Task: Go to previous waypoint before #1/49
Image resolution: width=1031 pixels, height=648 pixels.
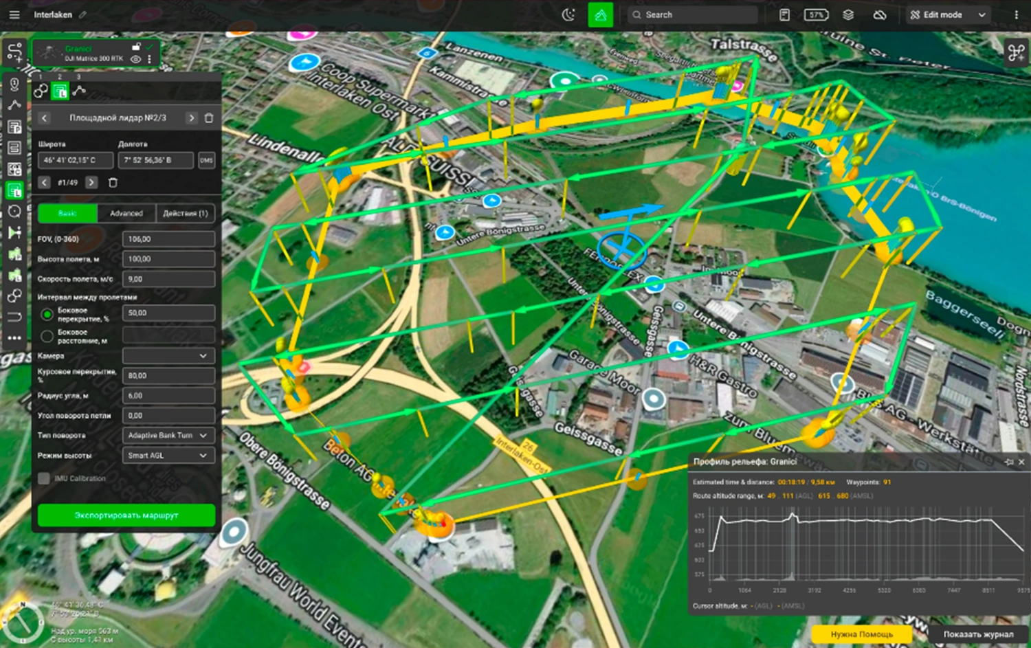Action: (x=45, y=183)
